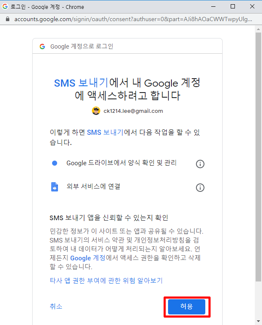Open info for the Google 드라이브 양식 permission

(x=200, y=164)
